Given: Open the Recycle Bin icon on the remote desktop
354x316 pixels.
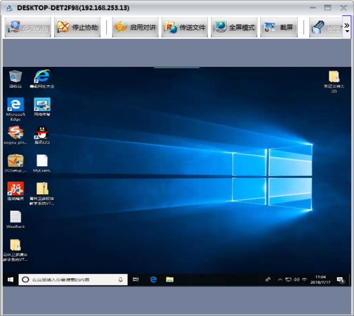Looking at the screenshot, I should [15, 79].
